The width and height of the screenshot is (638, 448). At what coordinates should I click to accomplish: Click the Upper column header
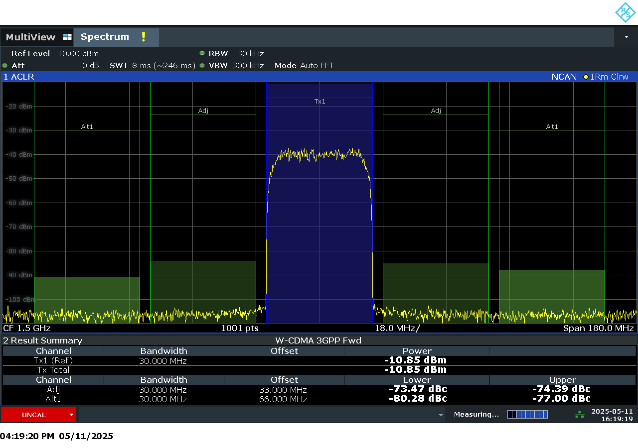pos(562,380)
